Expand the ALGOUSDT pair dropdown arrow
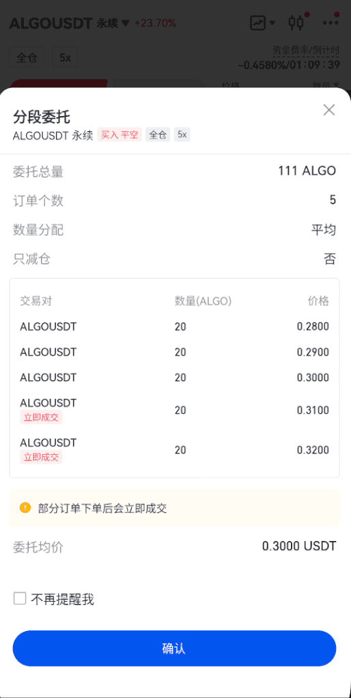 (x=126, y=23)
